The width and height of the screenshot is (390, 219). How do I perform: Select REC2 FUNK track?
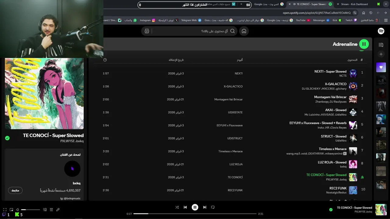tap(338, 188)
